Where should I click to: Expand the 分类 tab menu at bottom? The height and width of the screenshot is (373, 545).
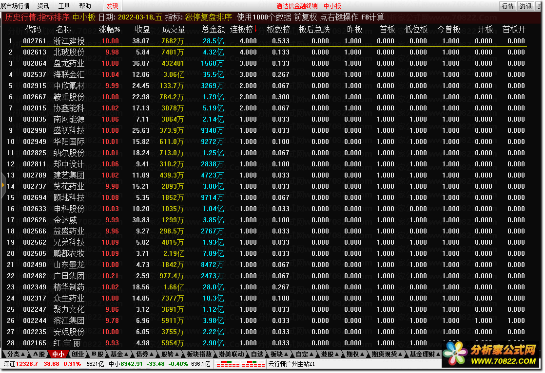pos(16,354)
